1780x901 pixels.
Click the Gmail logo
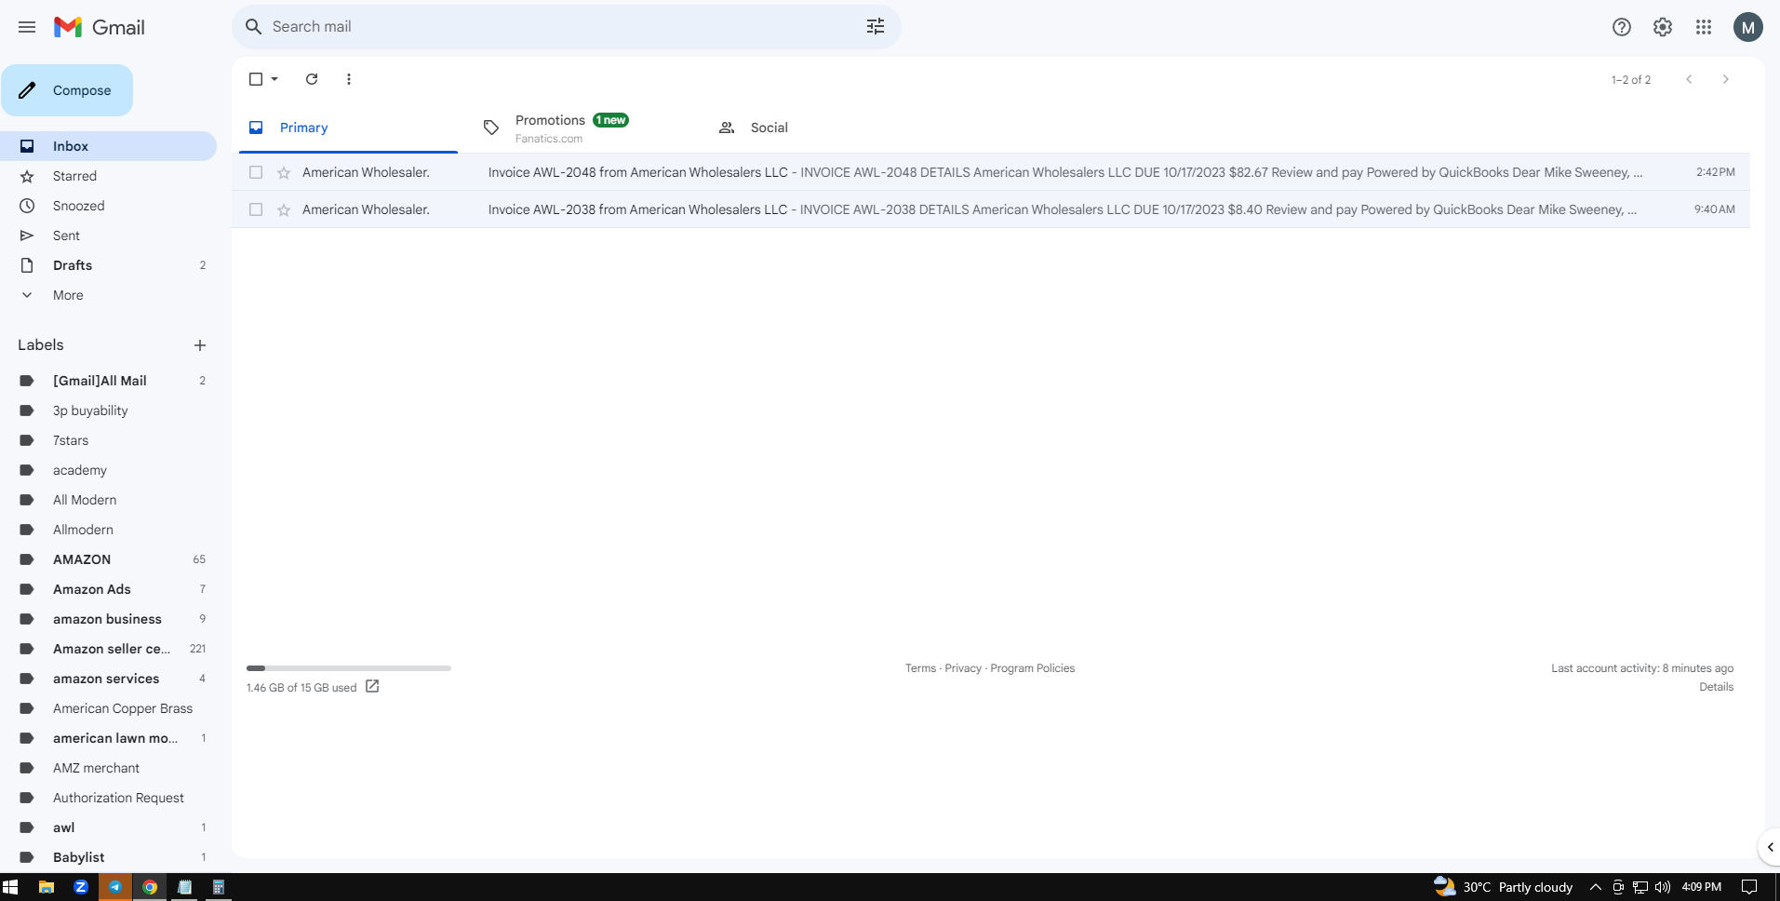[100, 27]
